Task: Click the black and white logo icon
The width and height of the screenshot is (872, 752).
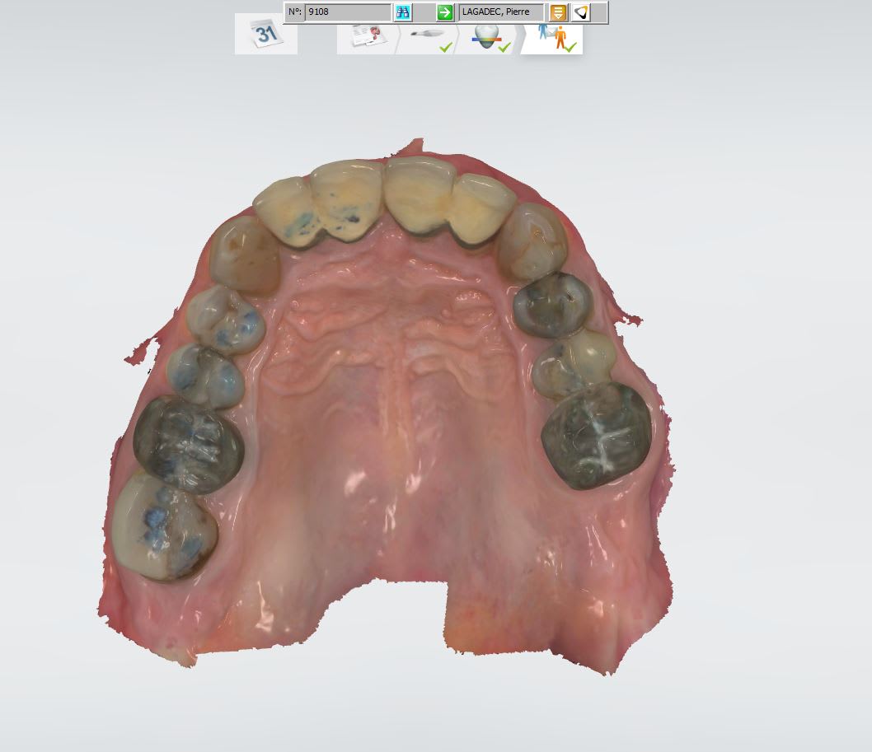Action: point(581,12)
